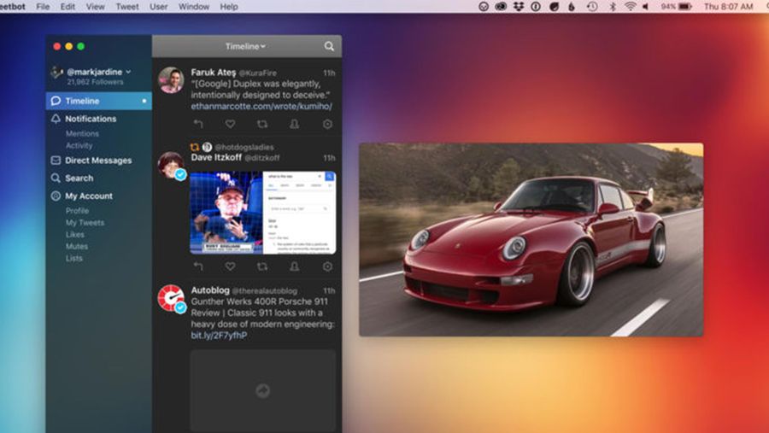Retweet Faruk Ateş's tweet
This screenshot has height=433, width=769.
[262, 124]
